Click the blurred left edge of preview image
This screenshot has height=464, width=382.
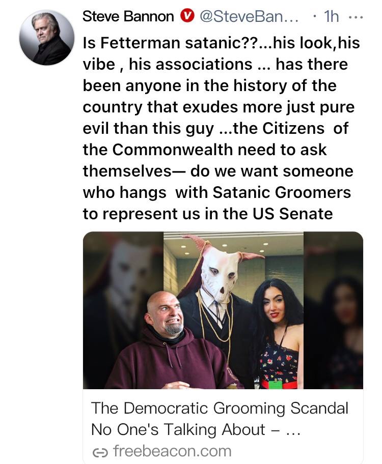[x=123, y=310]
